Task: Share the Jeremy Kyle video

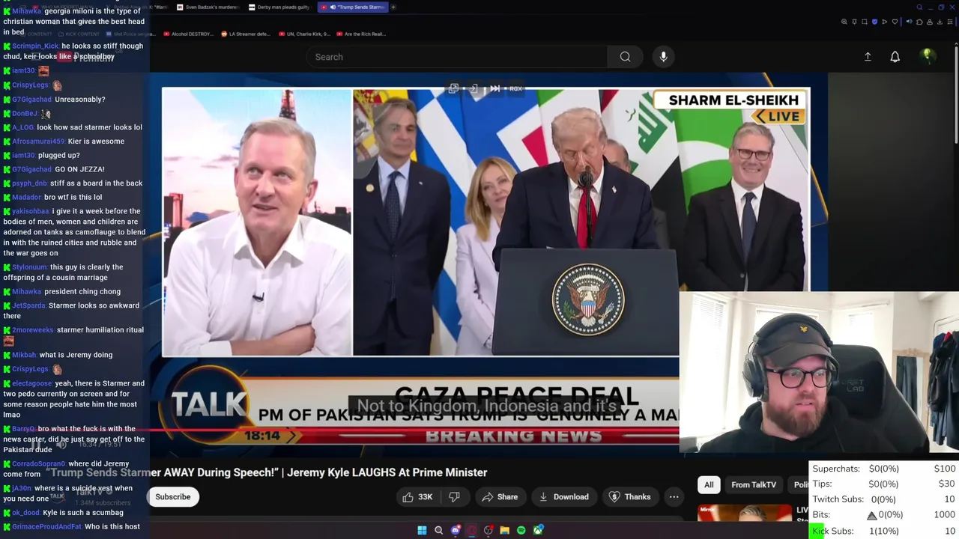Action: (x=500, y=497)
